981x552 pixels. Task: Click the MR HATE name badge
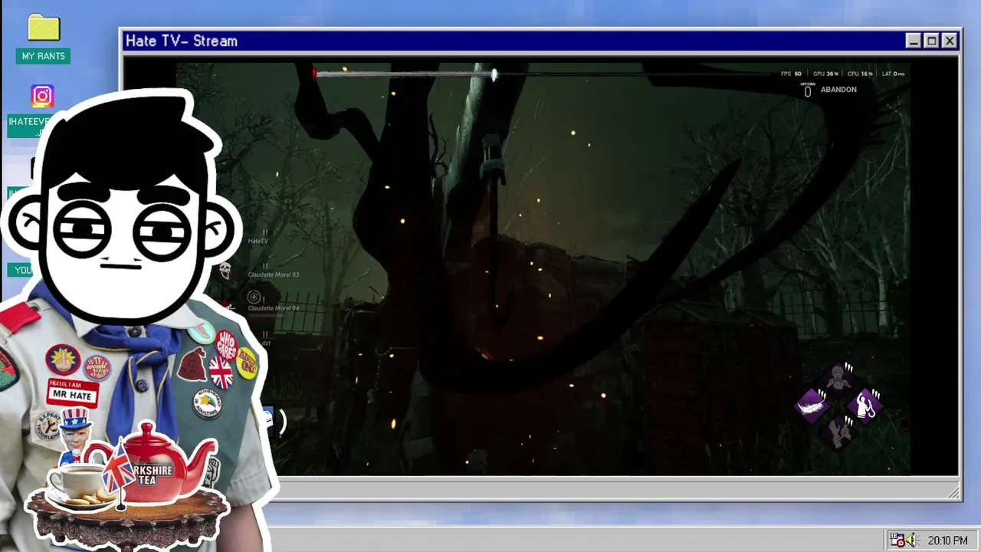(72, 392)
